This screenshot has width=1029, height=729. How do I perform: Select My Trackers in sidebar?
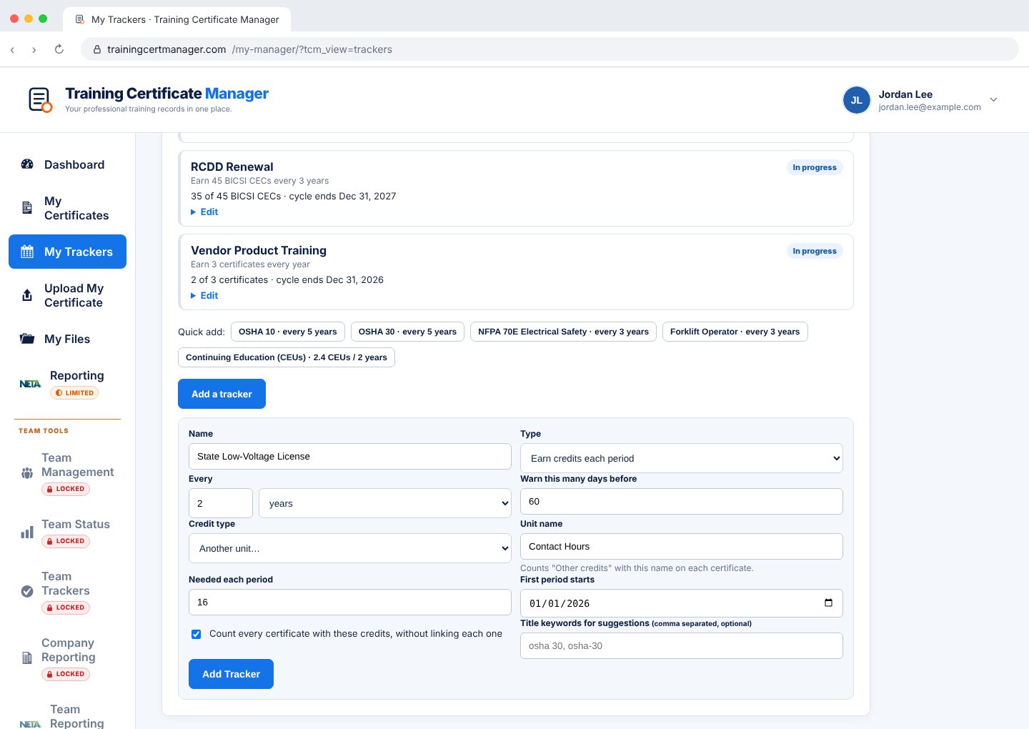tap(67, 252)
